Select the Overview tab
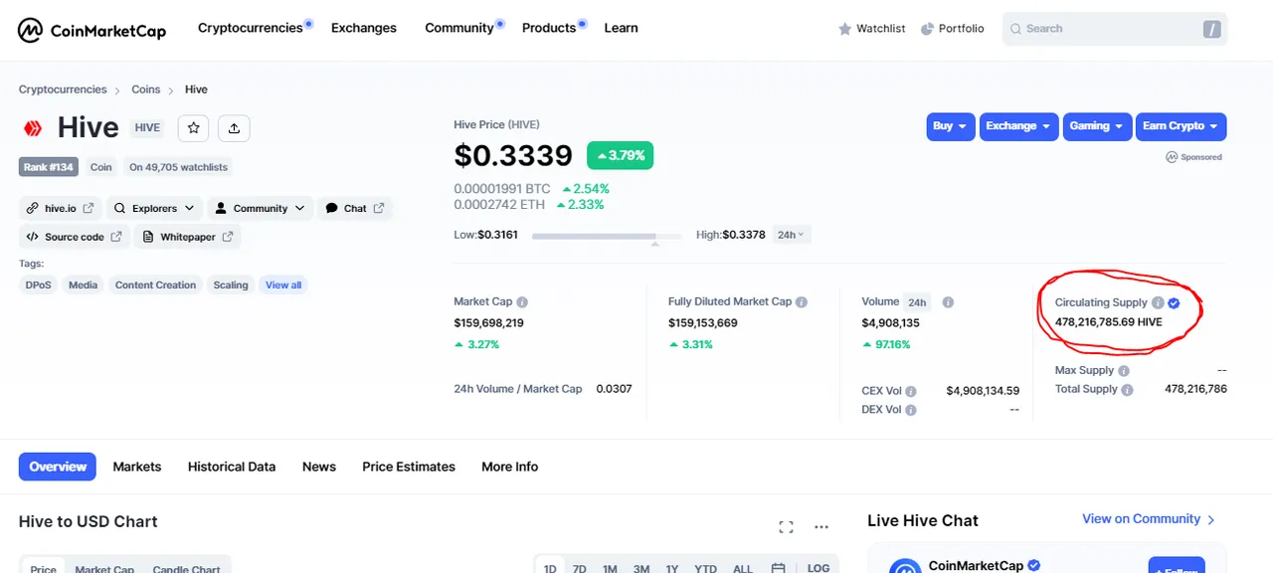1273x573 pixels. pos(58,467)
